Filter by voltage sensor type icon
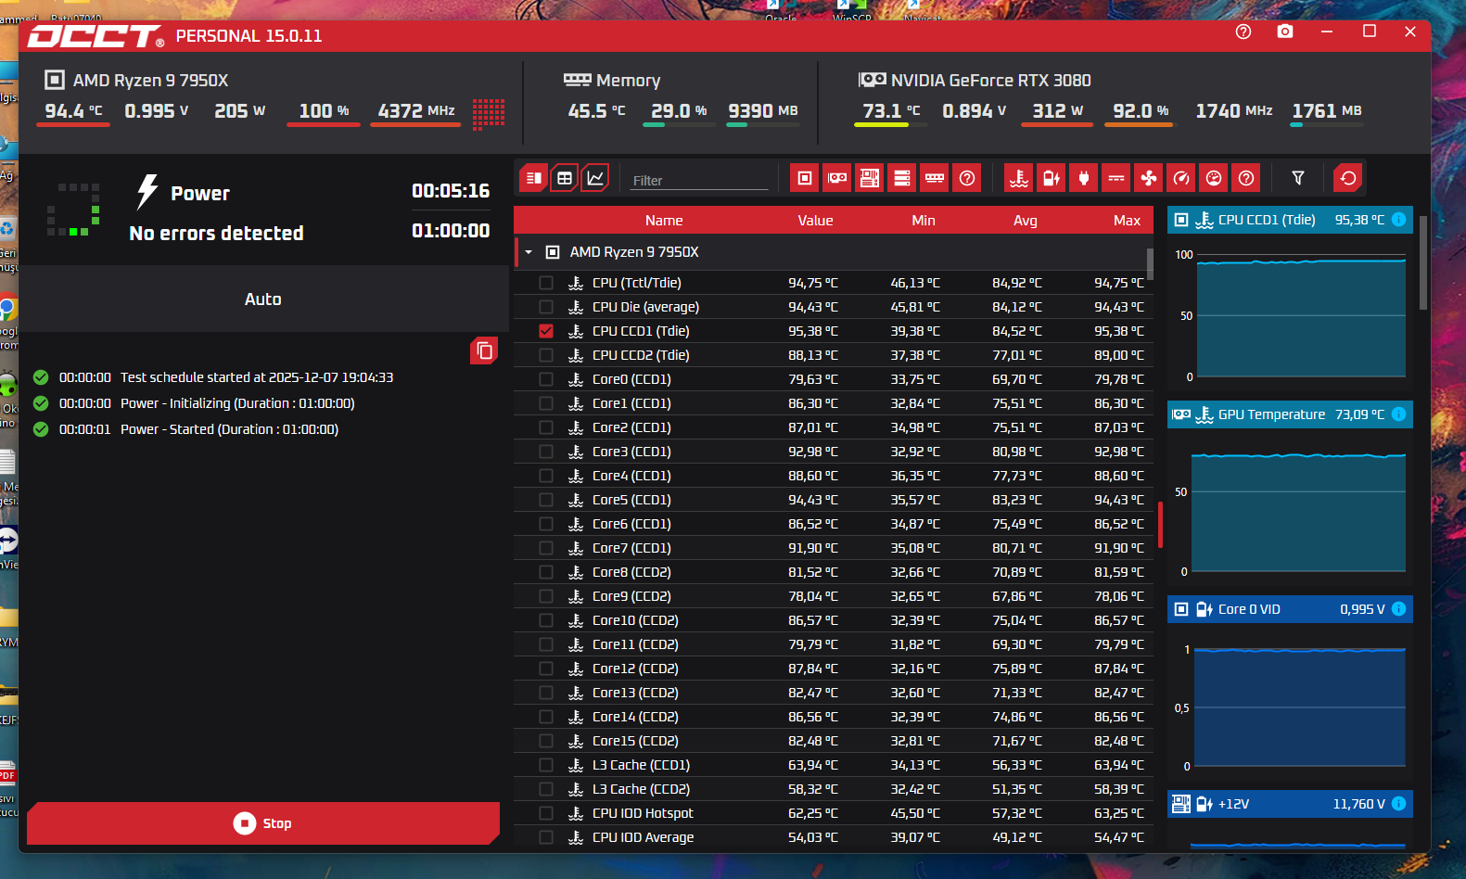The width and height of the screenshot is (1466, 879). [1052, 178]
